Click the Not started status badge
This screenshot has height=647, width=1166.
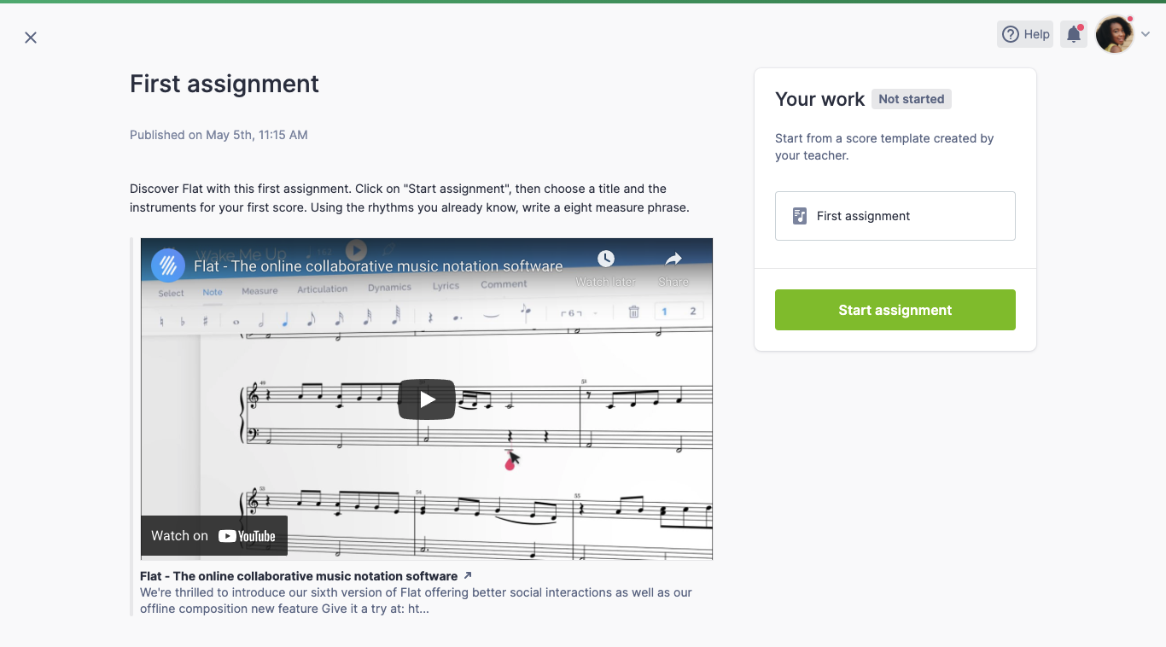point(911,99)
